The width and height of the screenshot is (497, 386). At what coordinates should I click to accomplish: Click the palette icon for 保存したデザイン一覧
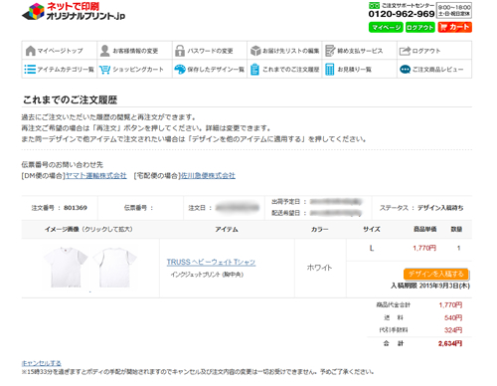[180, 70]
